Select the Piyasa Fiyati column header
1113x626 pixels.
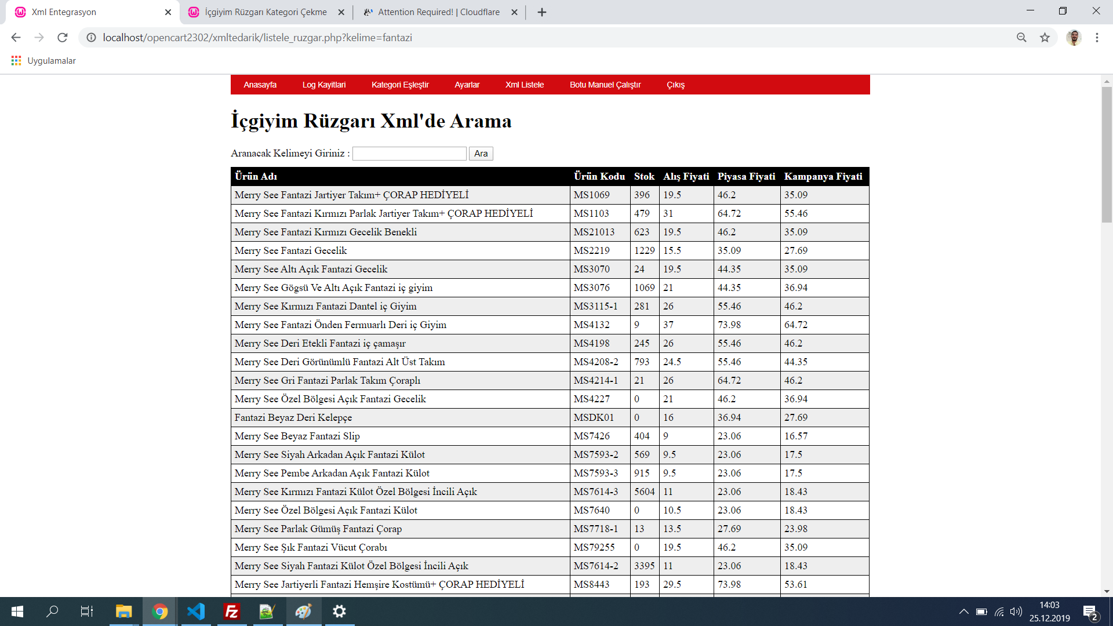coord(747,177)
